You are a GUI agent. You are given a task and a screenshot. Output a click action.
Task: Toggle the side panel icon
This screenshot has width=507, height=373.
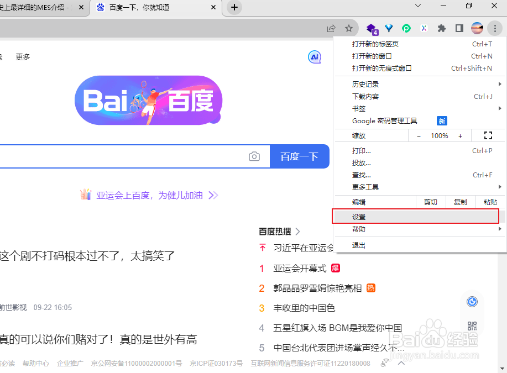tap(459, 28)
